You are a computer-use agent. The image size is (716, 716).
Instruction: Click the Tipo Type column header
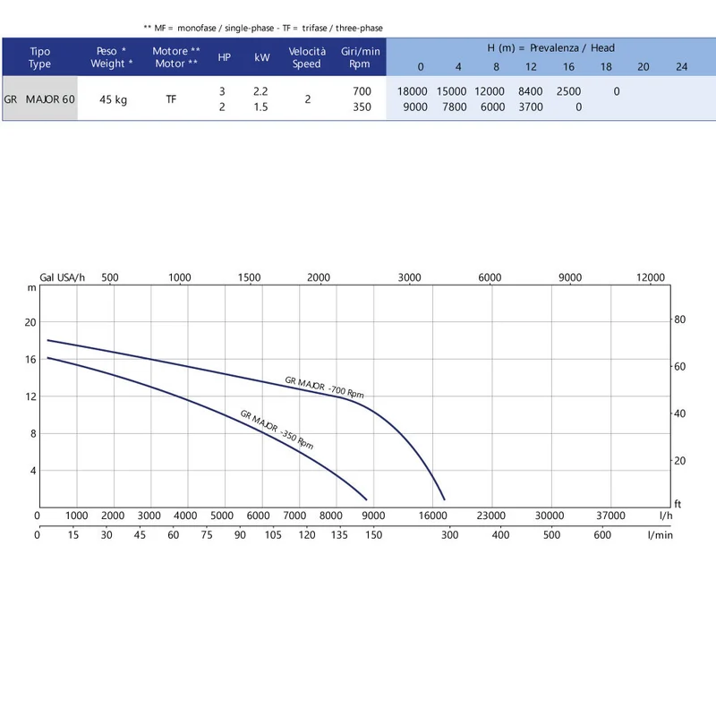tap(39, 57)
